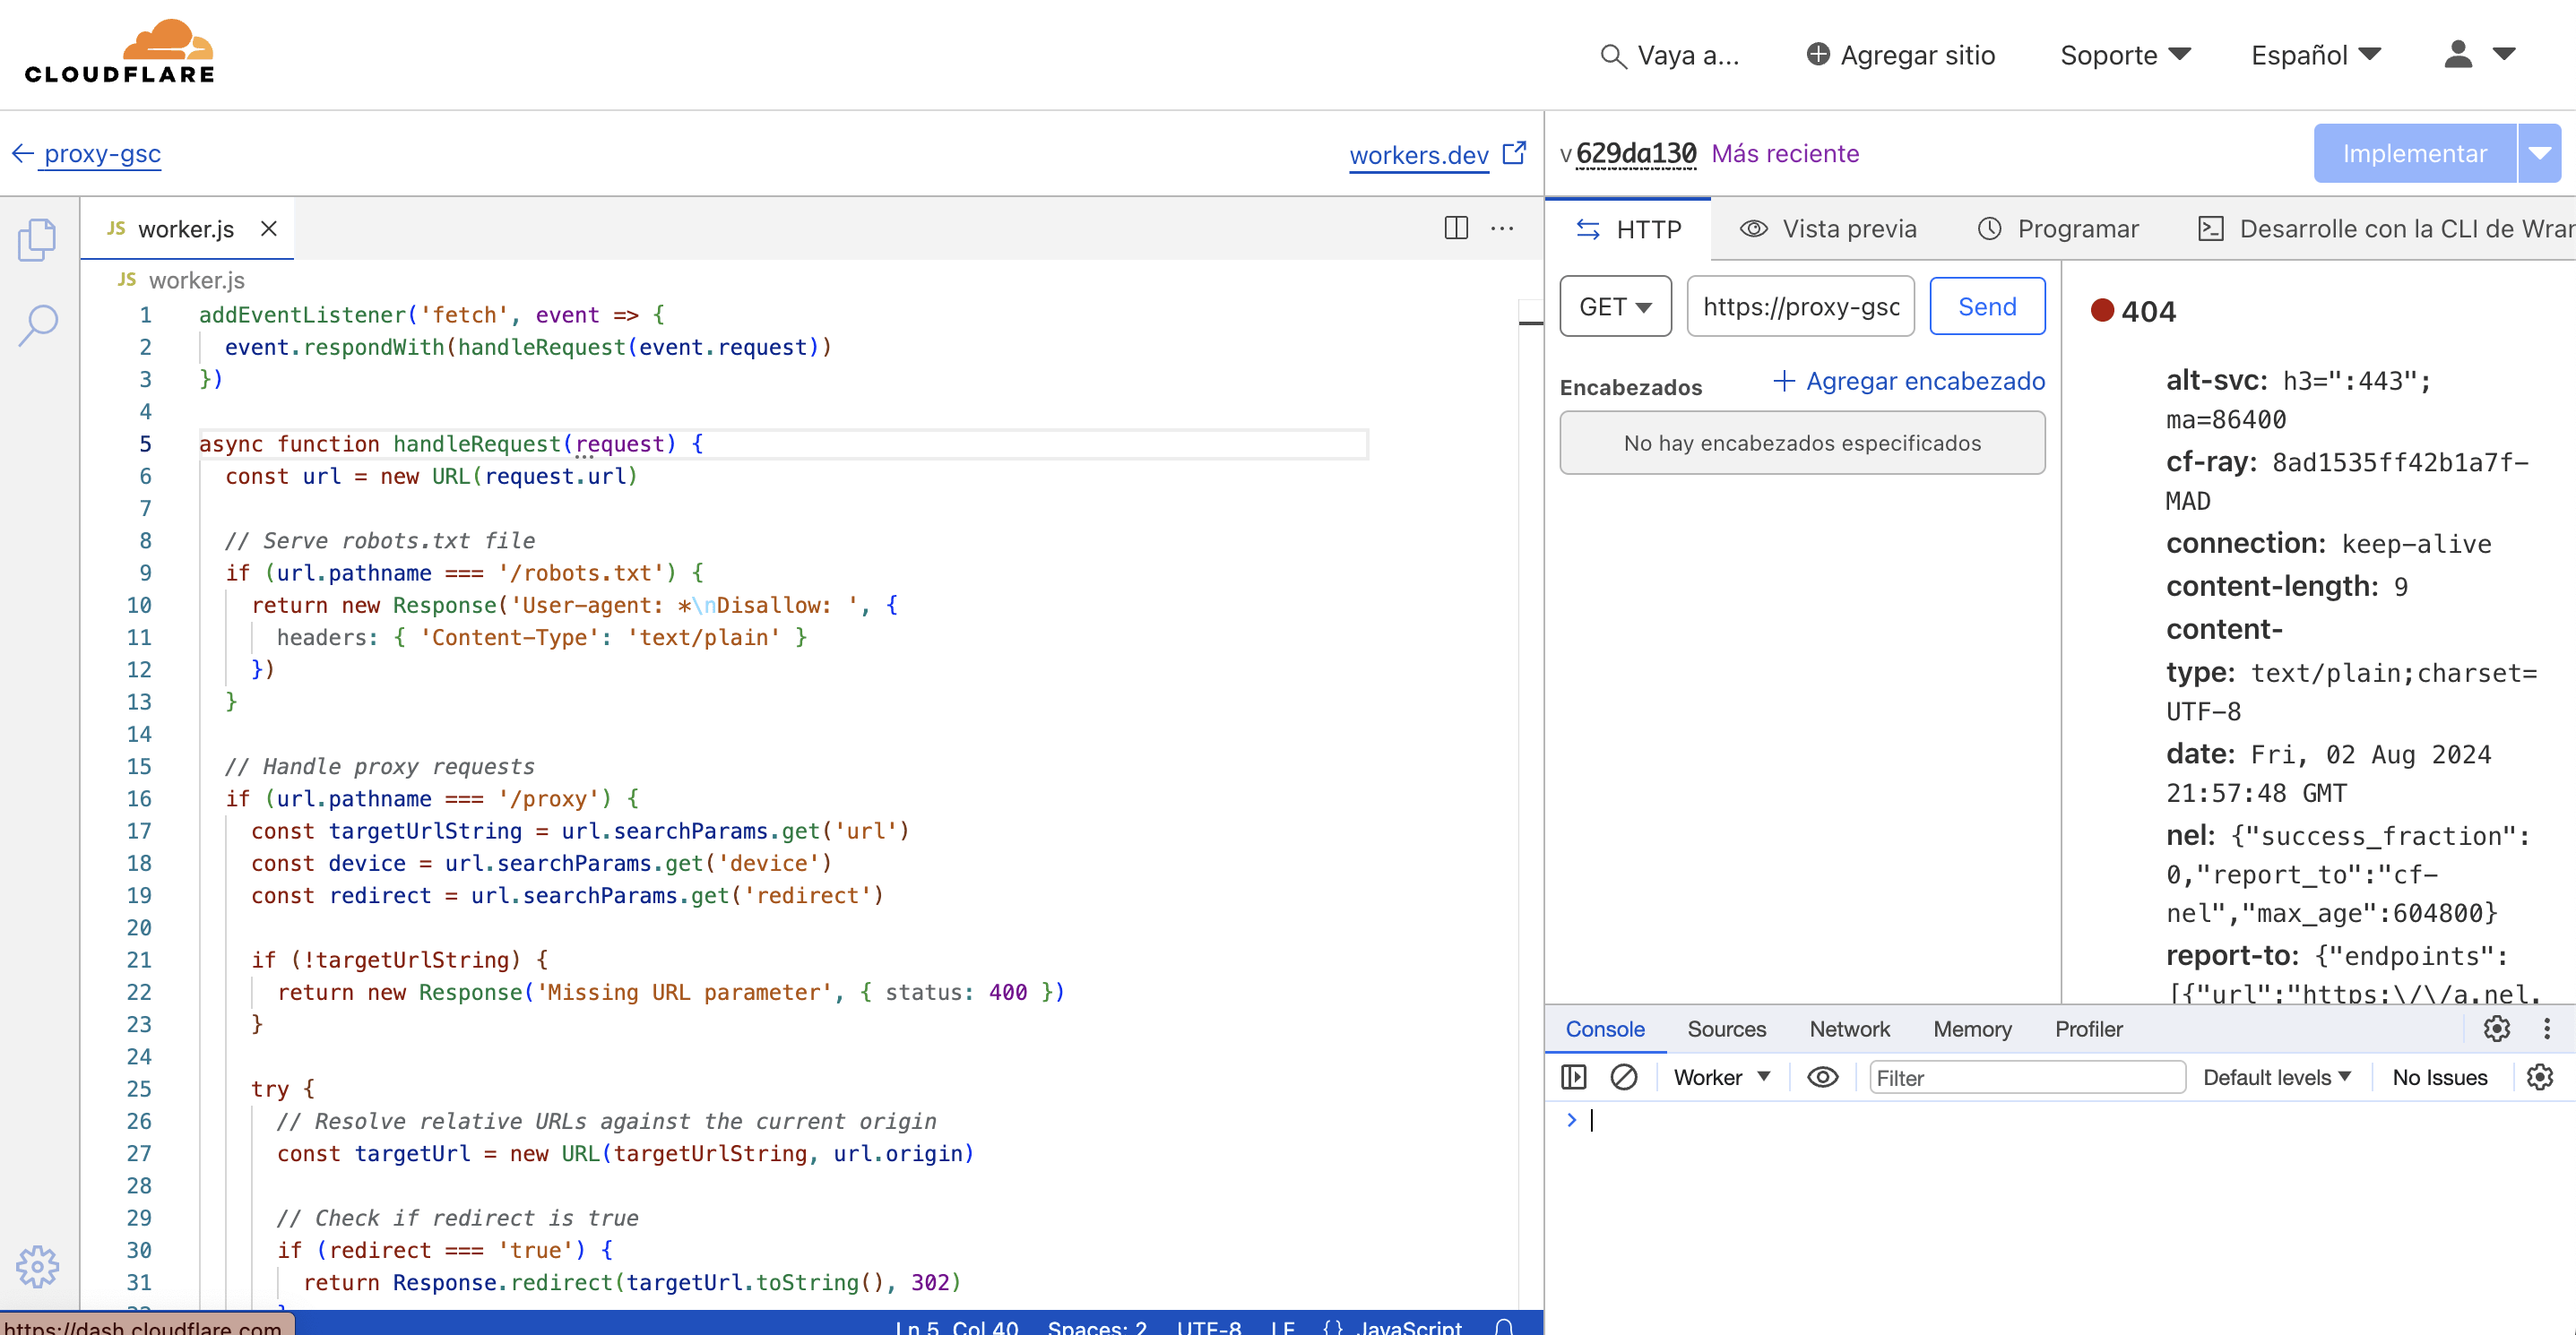The height and width of the screenshot is (1335, 2576).
Task: Switch to the Network tab
Action: [1849, 1029]
